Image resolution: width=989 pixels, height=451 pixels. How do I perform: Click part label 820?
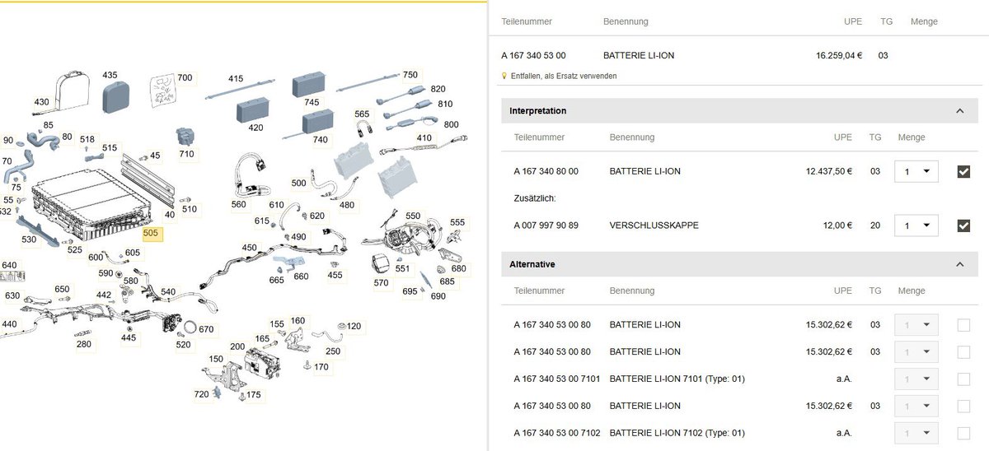coord(438,89)
